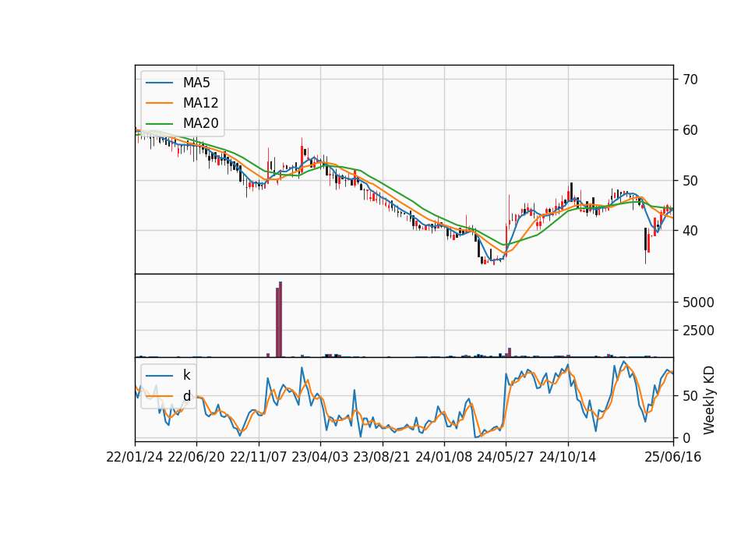Click the orange MA12 legend line sample
Viewport: 748px width, 538px height.
(x=159, y=103)
